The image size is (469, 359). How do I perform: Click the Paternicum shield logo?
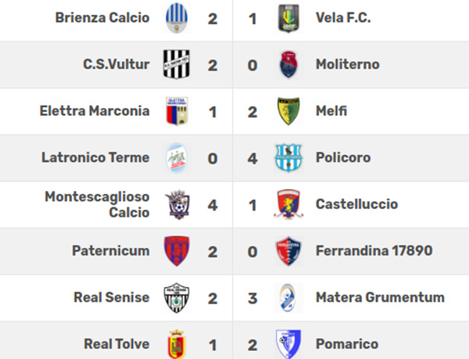click(x=177, y=251)
